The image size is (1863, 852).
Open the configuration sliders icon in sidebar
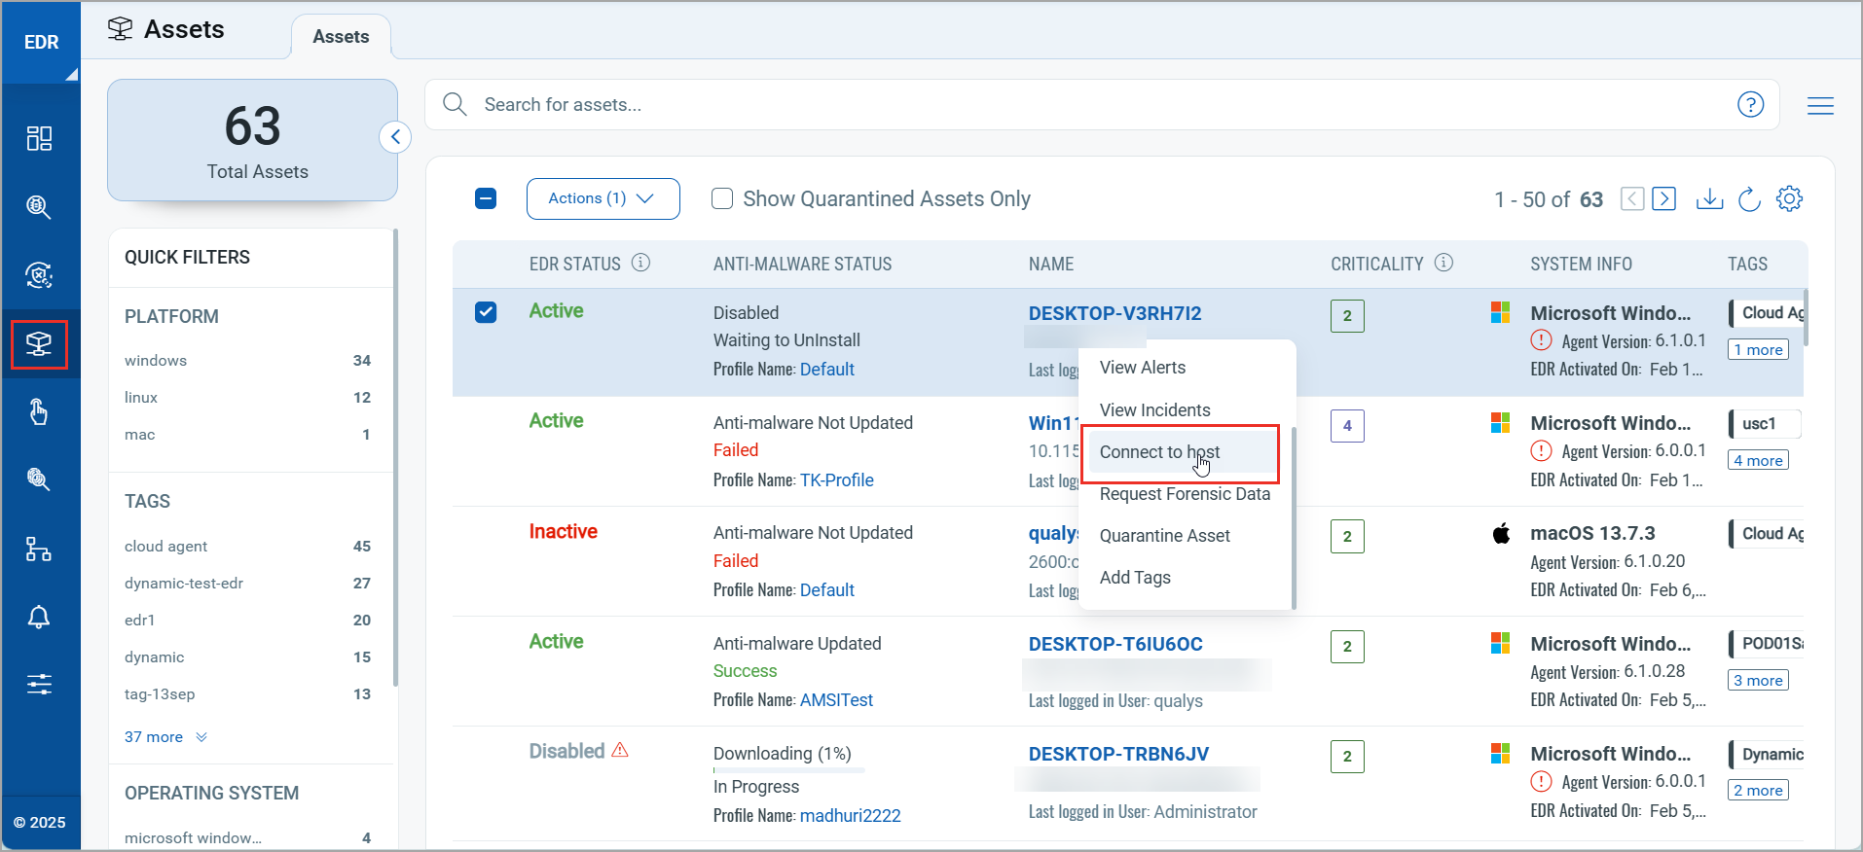(39, 685)
